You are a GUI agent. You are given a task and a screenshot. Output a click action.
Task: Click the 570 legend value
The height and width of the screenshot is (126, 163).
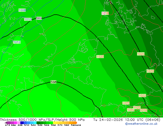[60, 125]
